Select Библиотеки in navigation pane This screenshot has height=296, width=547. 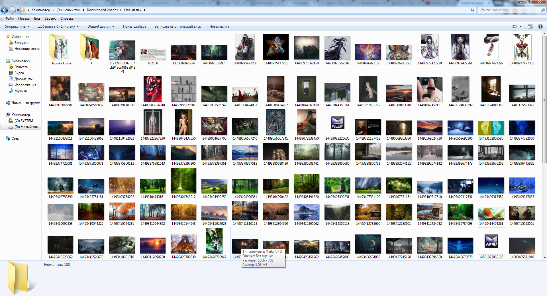(x=21, y=61)
